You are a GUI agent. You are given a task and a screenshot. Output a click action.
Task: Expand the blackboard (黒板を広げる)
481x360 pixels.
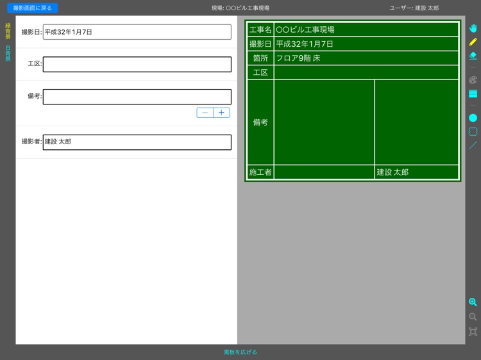point(240,352)
